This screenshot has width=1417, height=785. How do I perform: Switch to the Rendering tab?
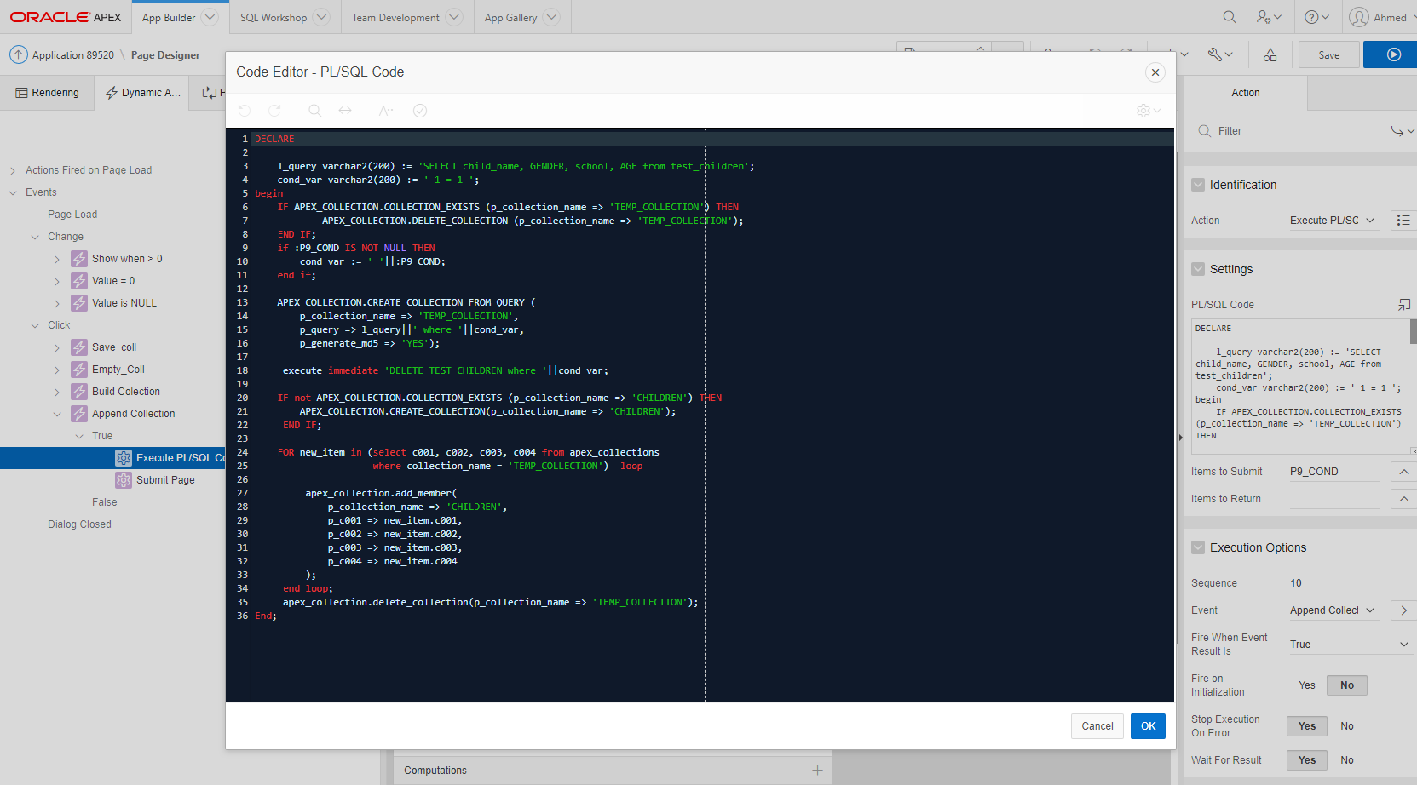(x=47, y=93)
